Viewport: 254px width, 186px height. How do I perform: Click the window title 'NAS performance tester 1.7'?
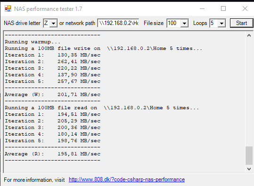pos(48,9)
